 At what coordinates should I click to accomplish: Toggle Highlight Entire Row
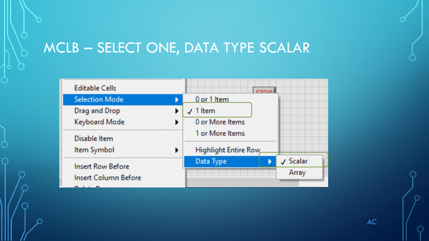[227, 150]
